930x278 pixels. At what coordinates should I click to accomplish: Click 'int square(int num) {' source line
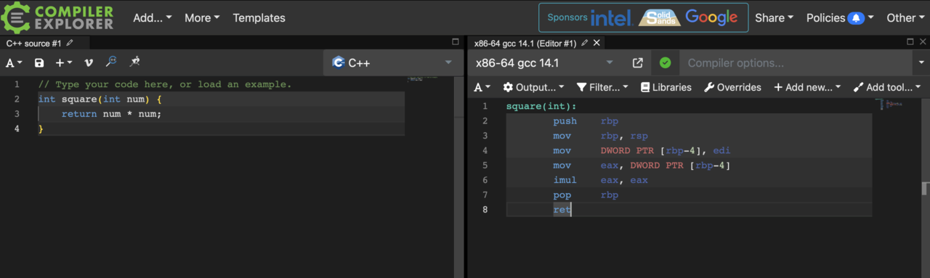(x=100, y=99)
